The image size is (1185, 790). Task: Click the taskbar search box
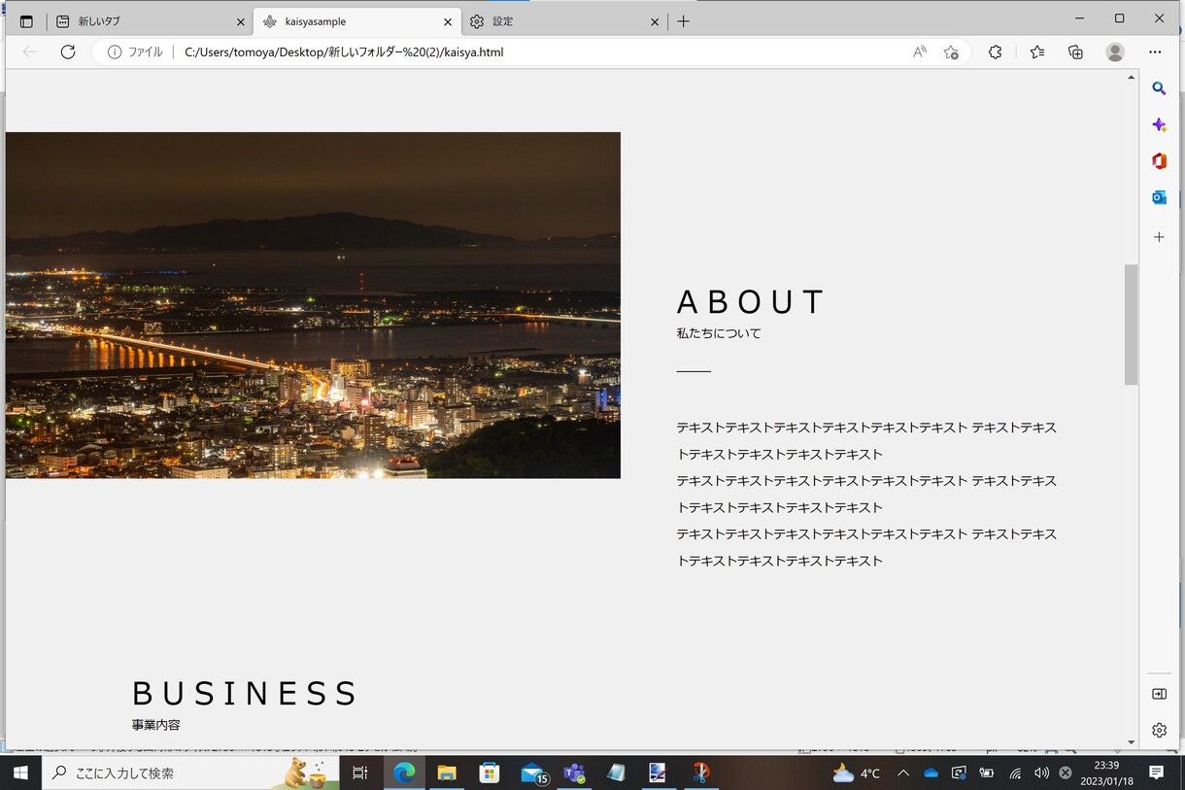190,773
